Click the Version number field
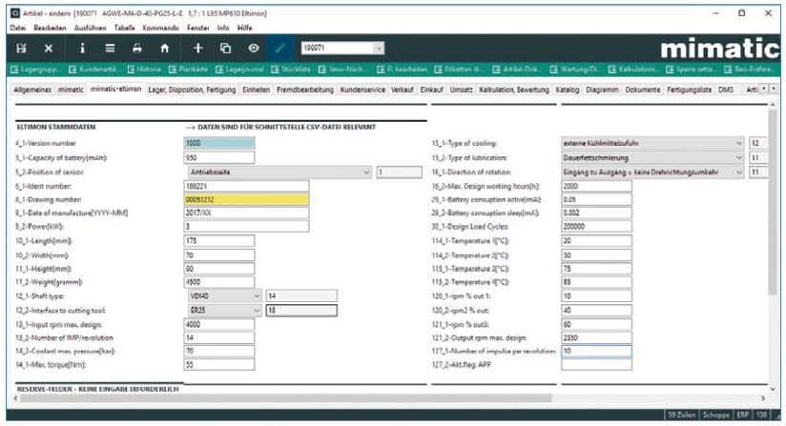Viewport: 786px width, 426px height. pos(219,143)
